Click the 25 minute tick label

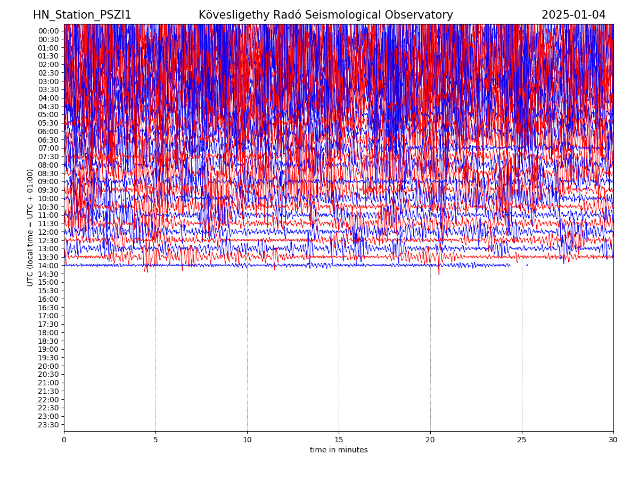point(522,440)
